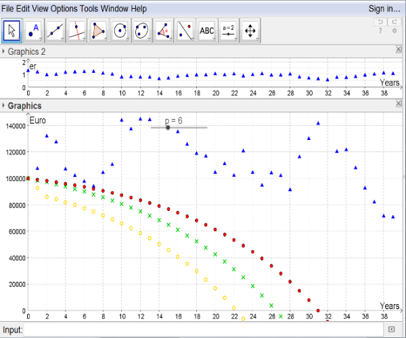Open the Tools menu

[x=89, y=9]
